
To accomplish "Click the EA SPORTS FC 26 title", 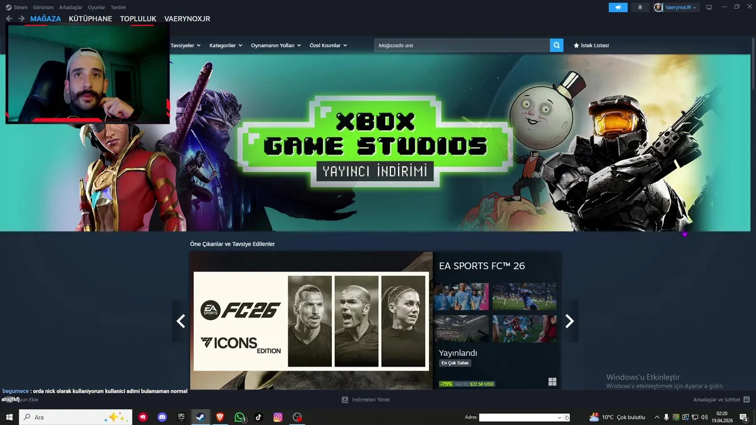I will [x=482, y=266].
